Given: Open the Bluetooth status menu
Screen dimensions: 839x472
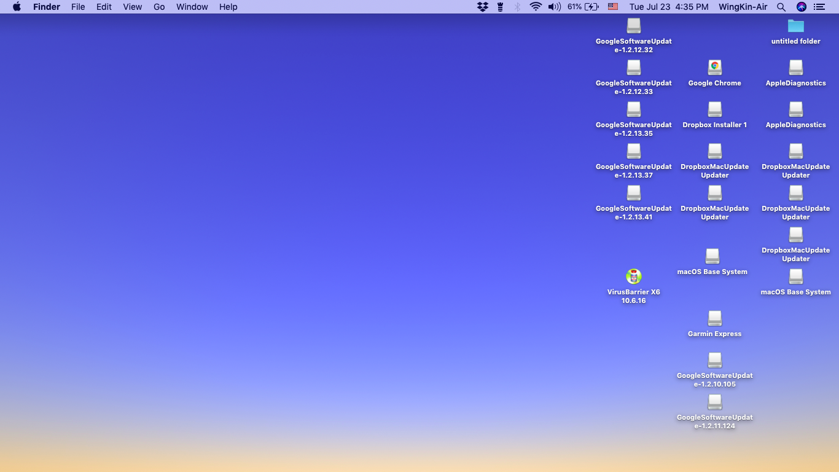Looking at the screenshot, I should [x=517, y=7].
